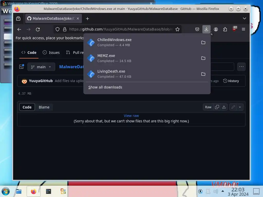Toggle the Downloads toolbar button
Image resolution: width=263 pixels, height=197 pixels.
206,29
